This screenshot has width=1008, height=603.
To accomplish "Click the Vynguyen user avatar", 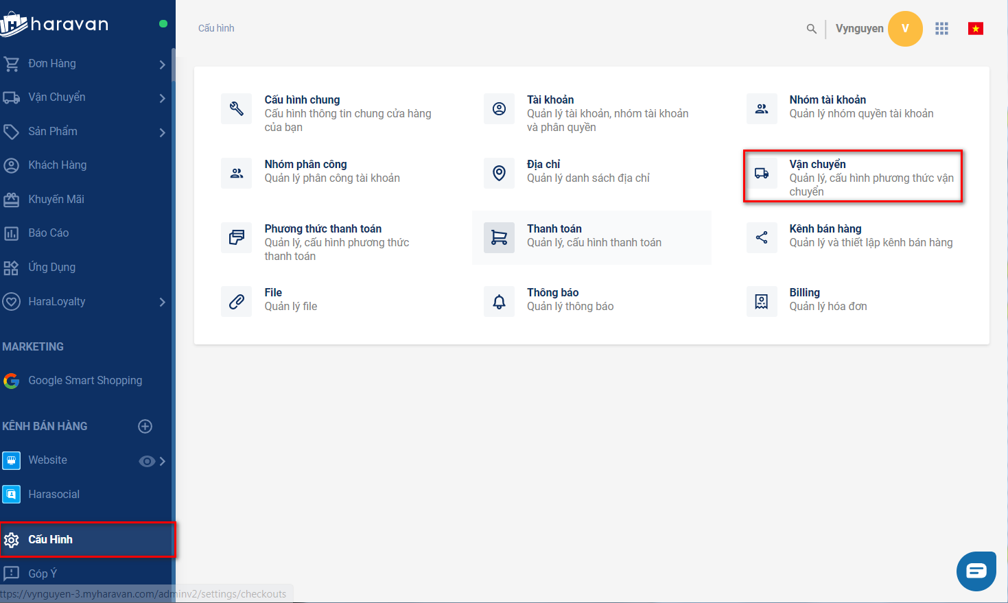I will tap(904, 29).
